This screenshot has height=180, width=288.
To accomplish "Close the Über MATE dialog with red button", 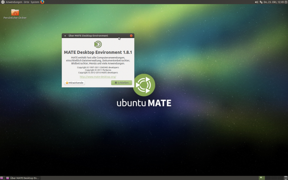I will (131, 36).
